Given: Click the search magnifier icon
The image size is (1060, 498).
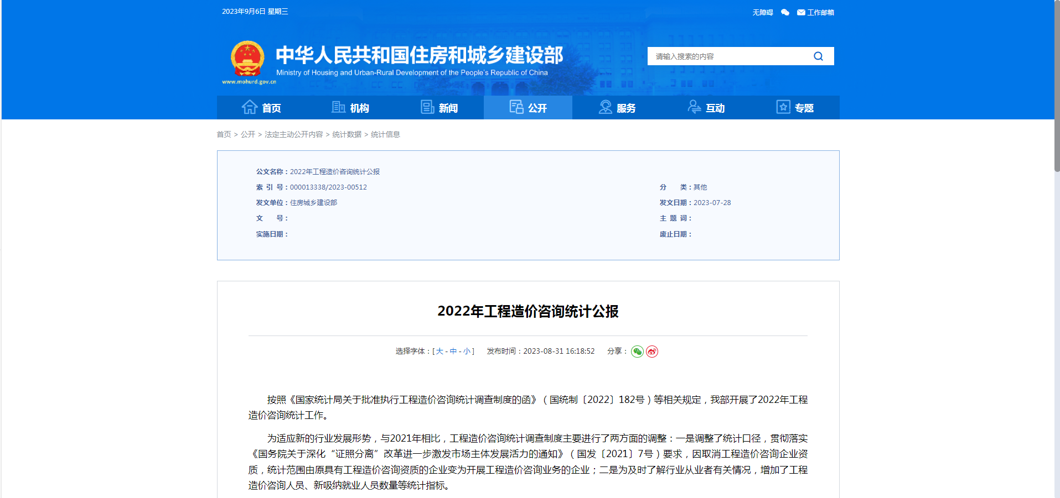Looking at the screenshot, I should click(x=818, y=56).
